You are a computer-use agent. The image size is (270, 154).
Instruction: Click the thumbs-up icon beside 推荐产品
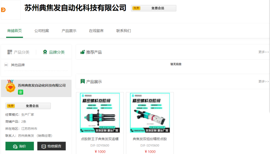pos(82,52)
